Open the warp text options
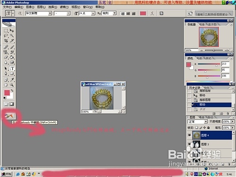The image size is (236, 177). point(152,13)
